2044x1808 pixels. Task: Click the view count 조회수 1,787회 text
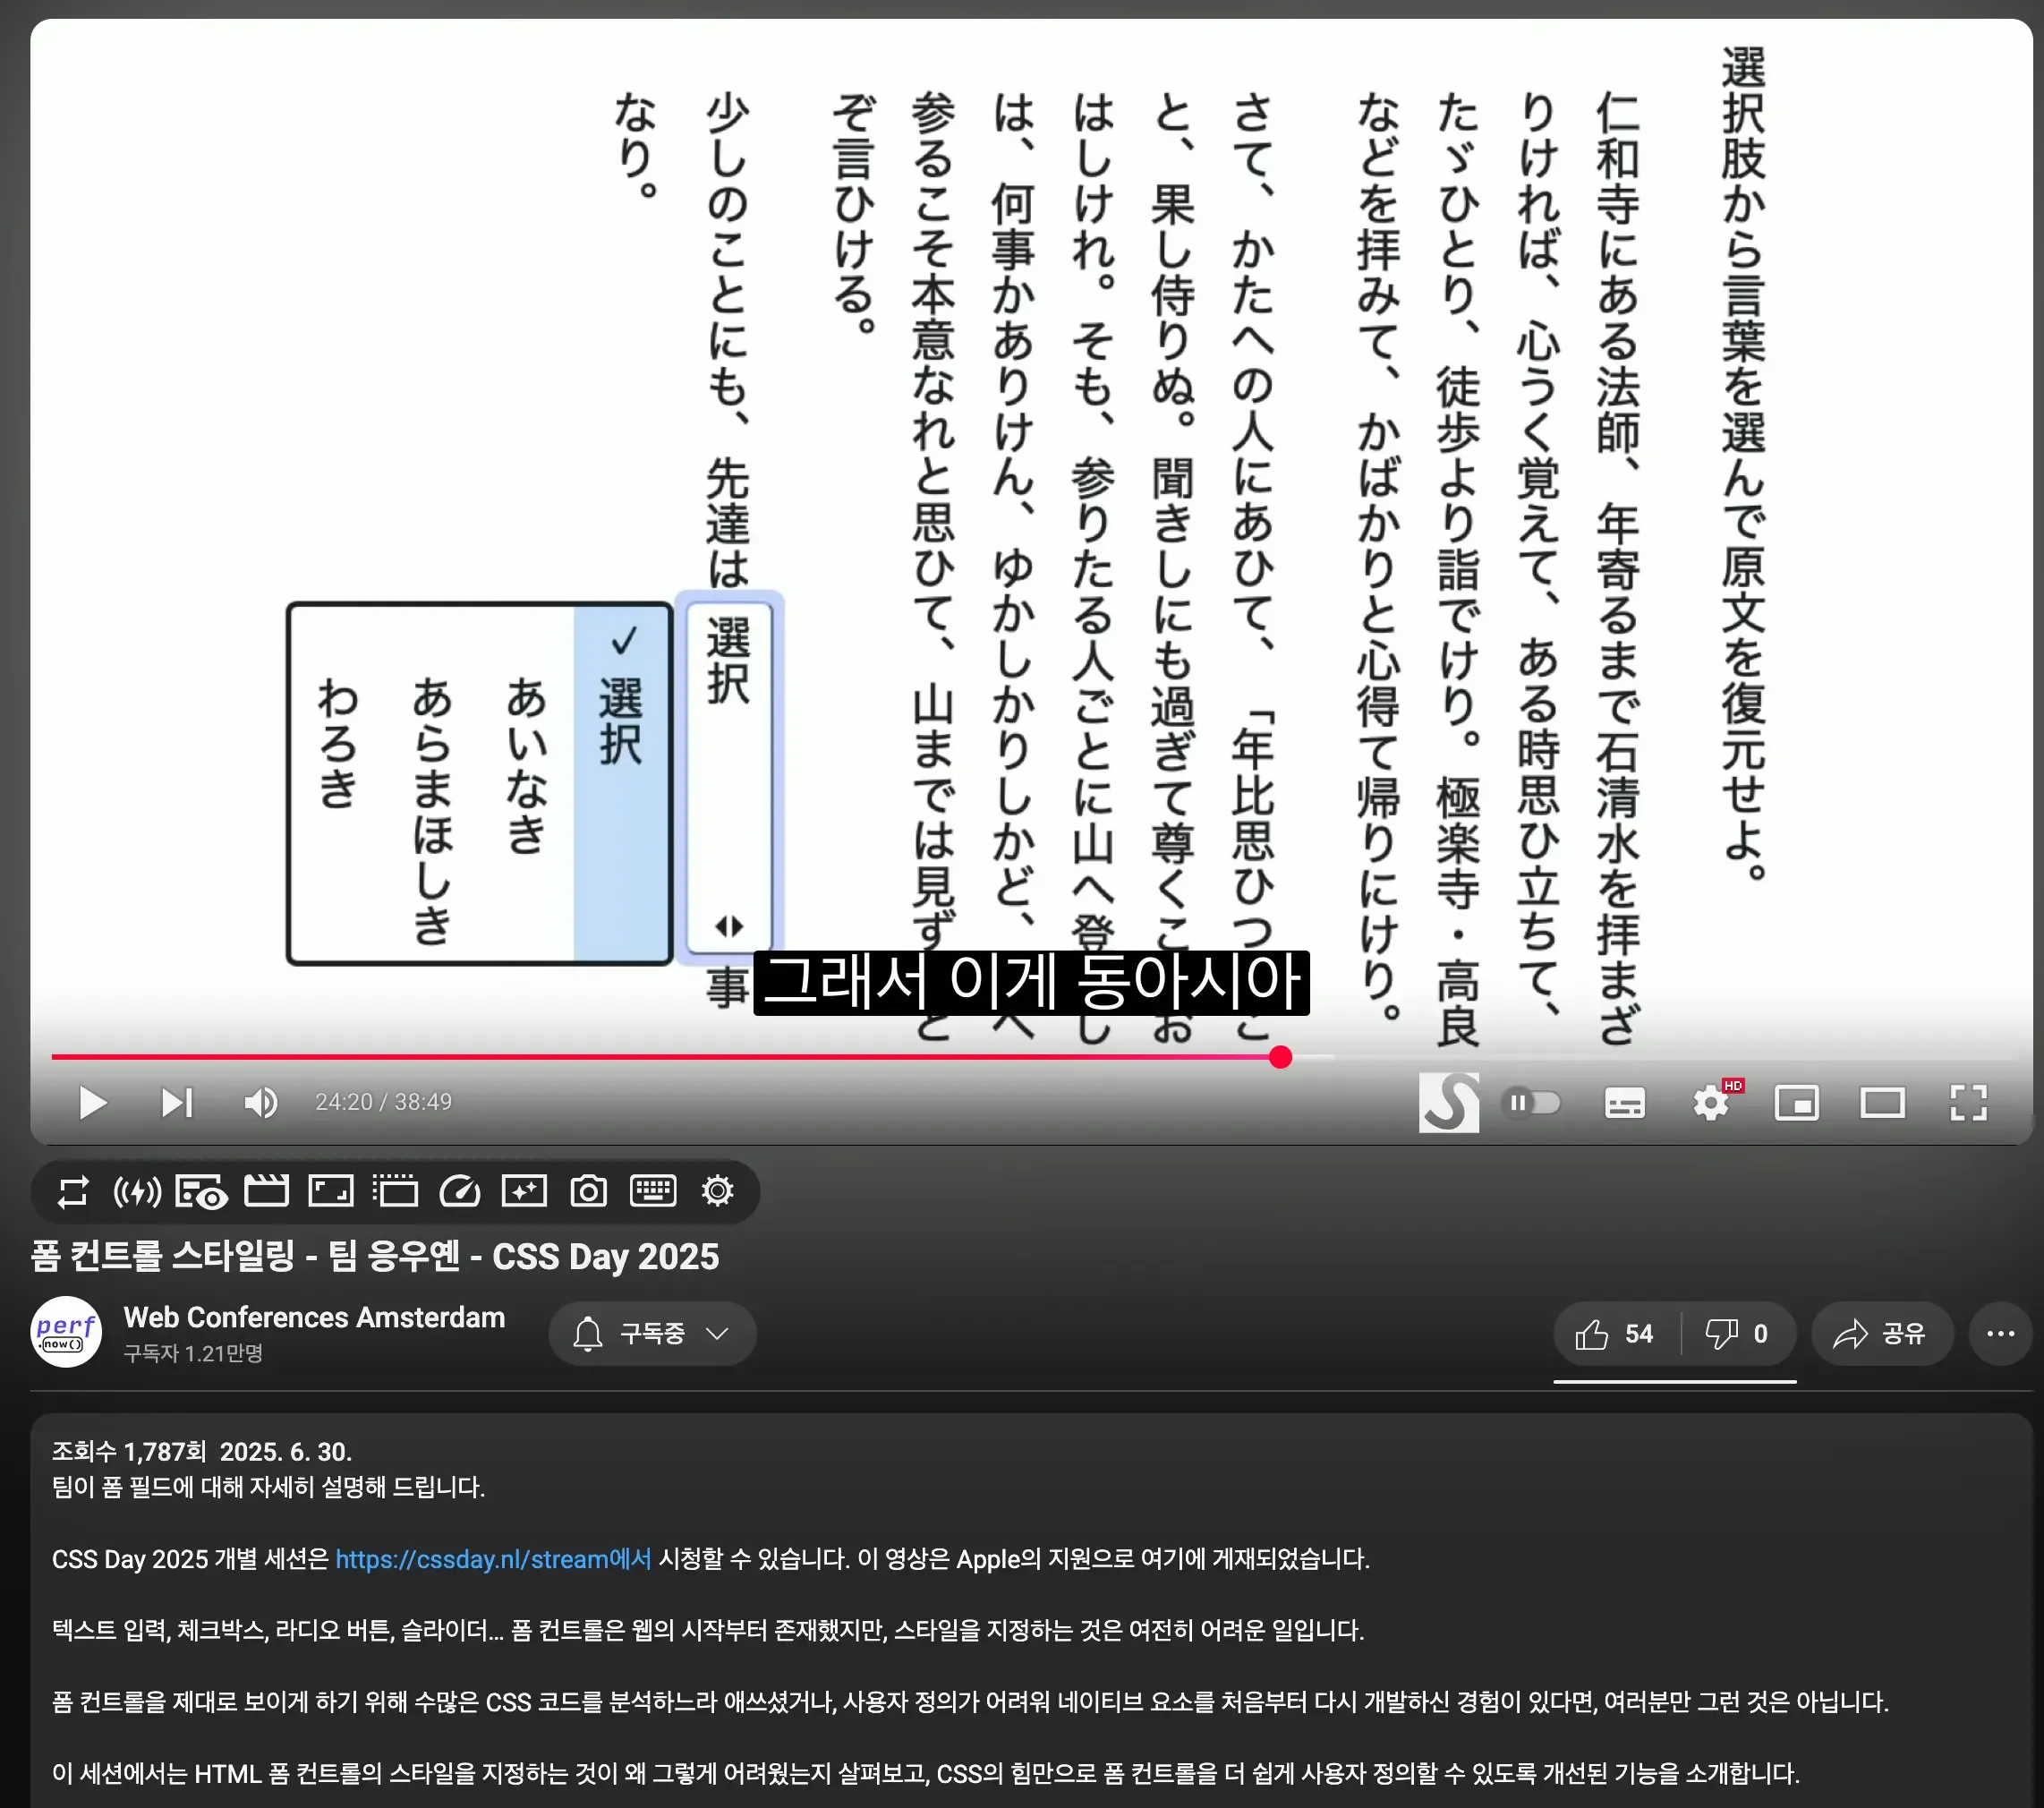pos(129,1451)
